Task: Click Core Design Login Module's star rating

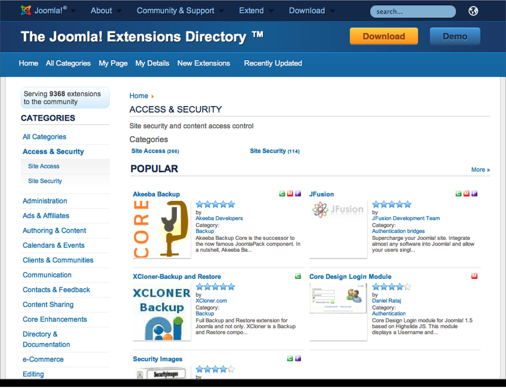Action: [x=392, y=287]
